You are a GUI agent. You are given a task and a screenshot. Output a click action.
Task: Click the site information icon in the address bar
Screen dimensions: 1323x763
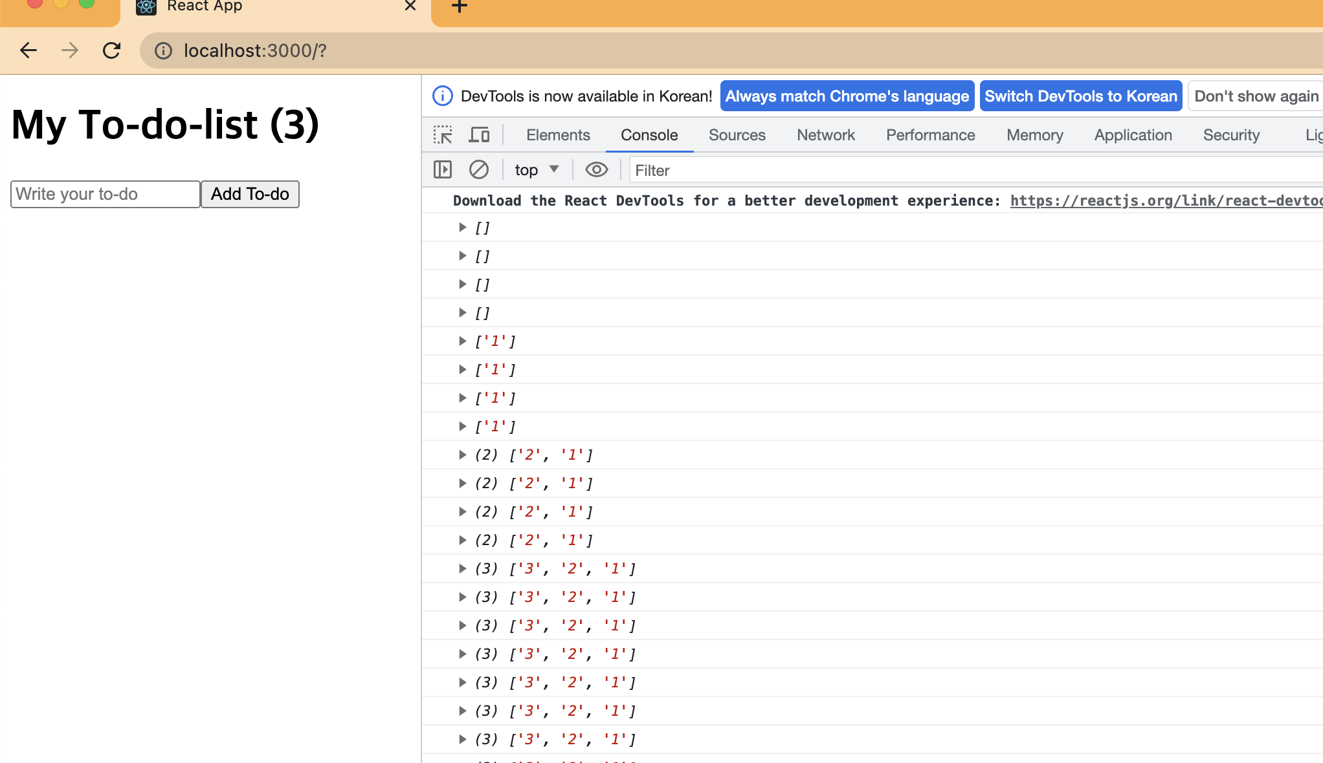point(164,50)
